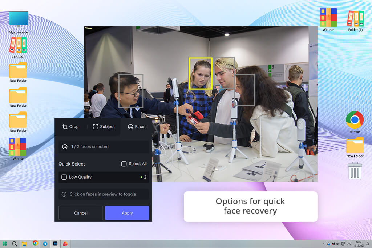Open the Crop tab
Screen dimensions: 372x248
pyautogui.click(x=70, y=127)
